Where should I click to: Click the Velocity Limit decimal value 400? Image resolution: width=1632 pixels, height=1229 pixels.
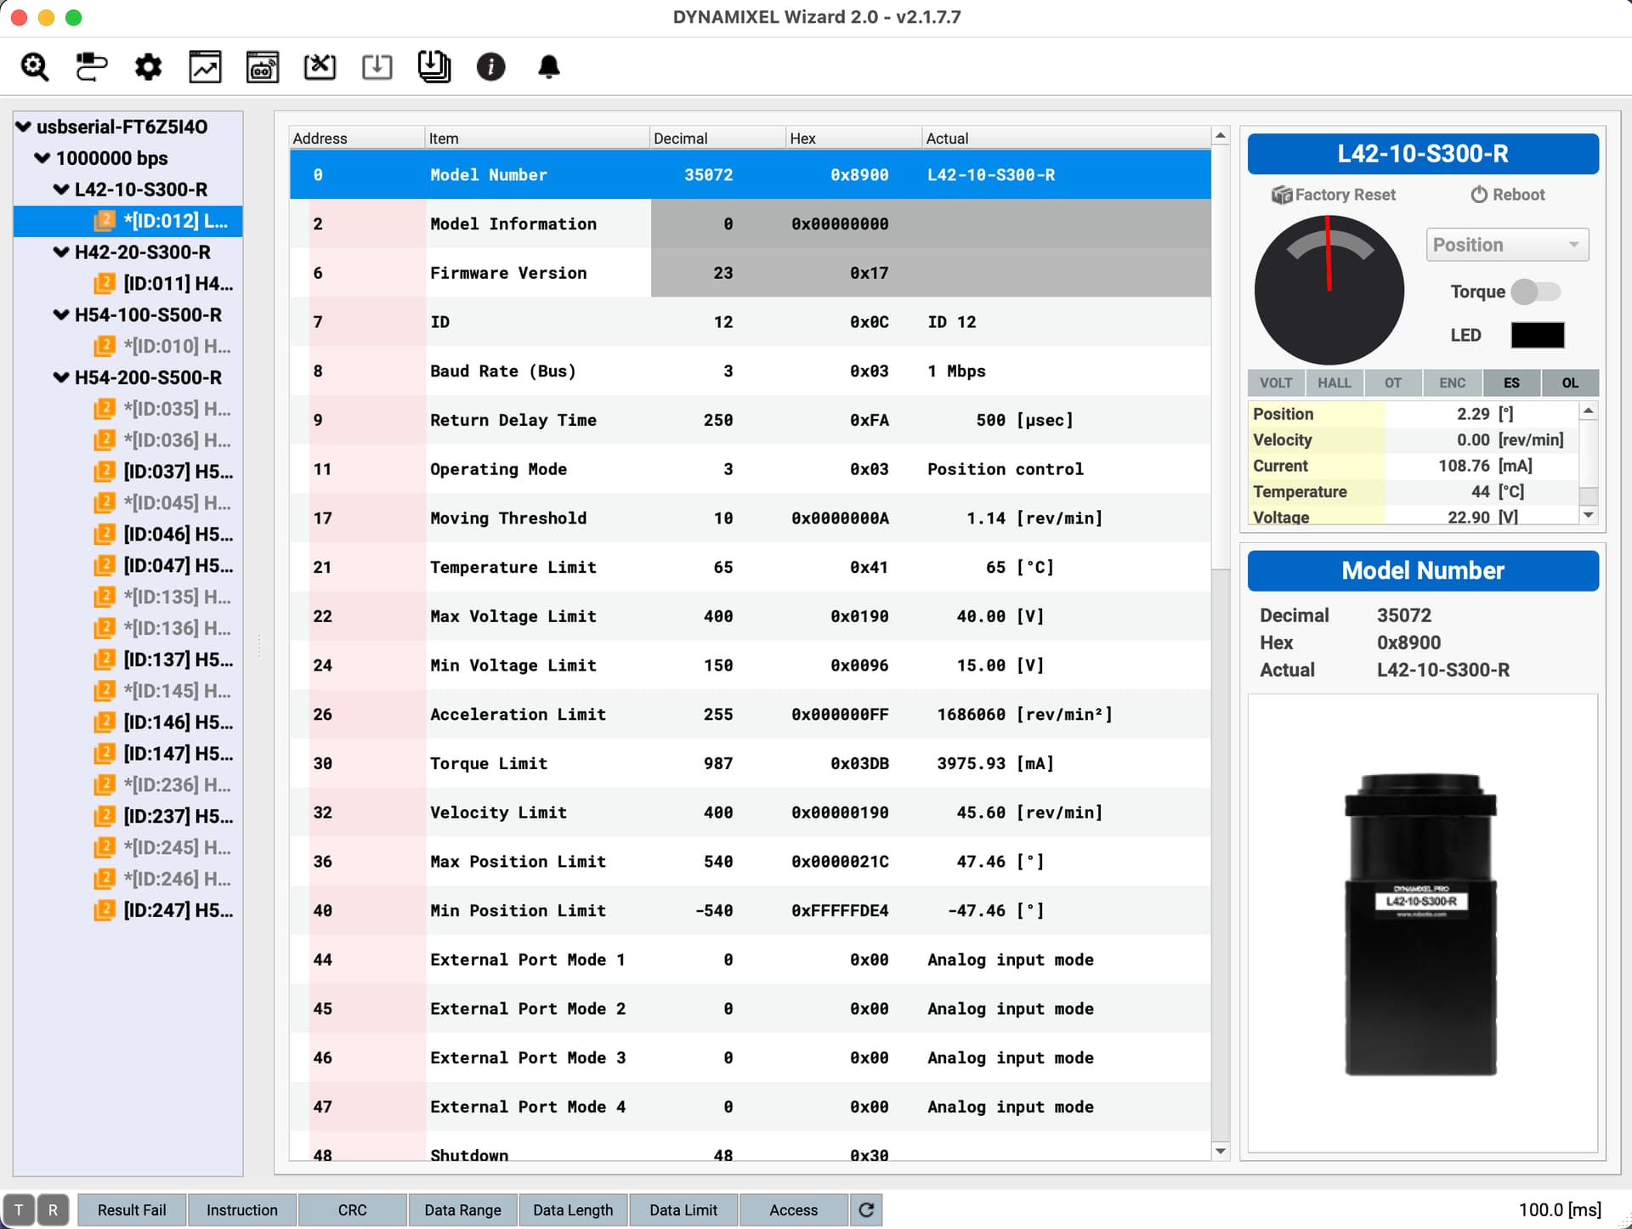[718, 813]
